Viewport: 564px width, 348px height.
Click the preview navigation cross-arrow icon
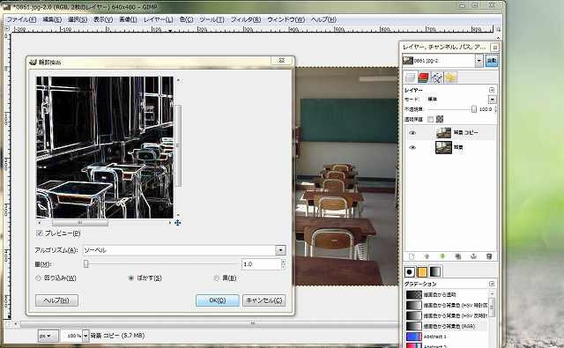click(178, 223)
